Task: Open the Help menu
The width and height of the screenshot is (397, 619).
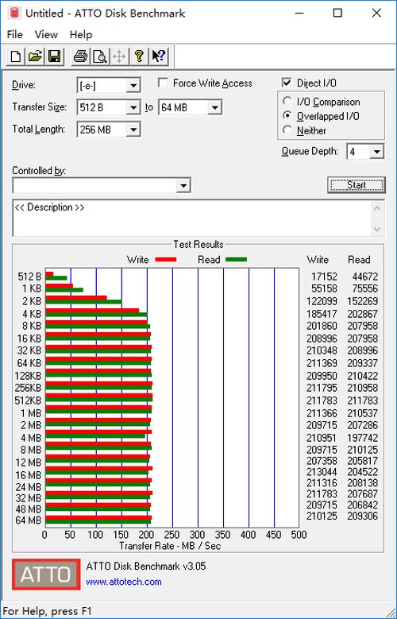Action: click(x=81, y=35)
